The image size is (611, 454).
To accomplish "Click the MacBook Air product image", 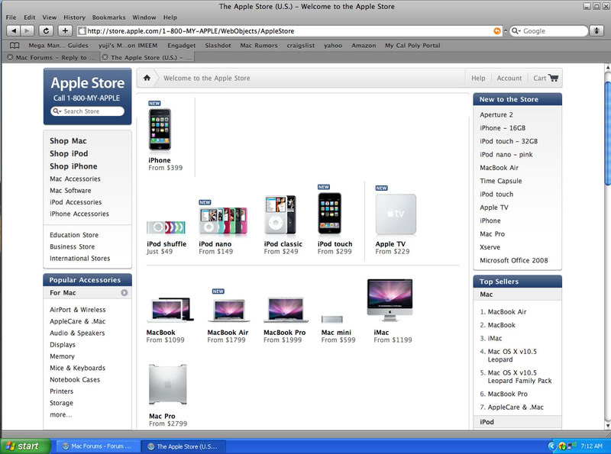I will click(x=229, y=311).
